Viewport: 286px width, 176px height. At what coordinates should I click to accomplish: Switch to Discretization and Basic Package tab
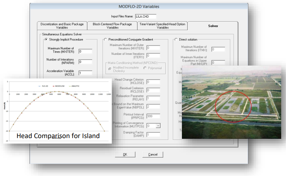pyautogui.click(x=62, y=25)
